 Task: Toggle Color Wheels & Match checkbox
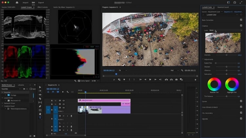pos(241,107)
